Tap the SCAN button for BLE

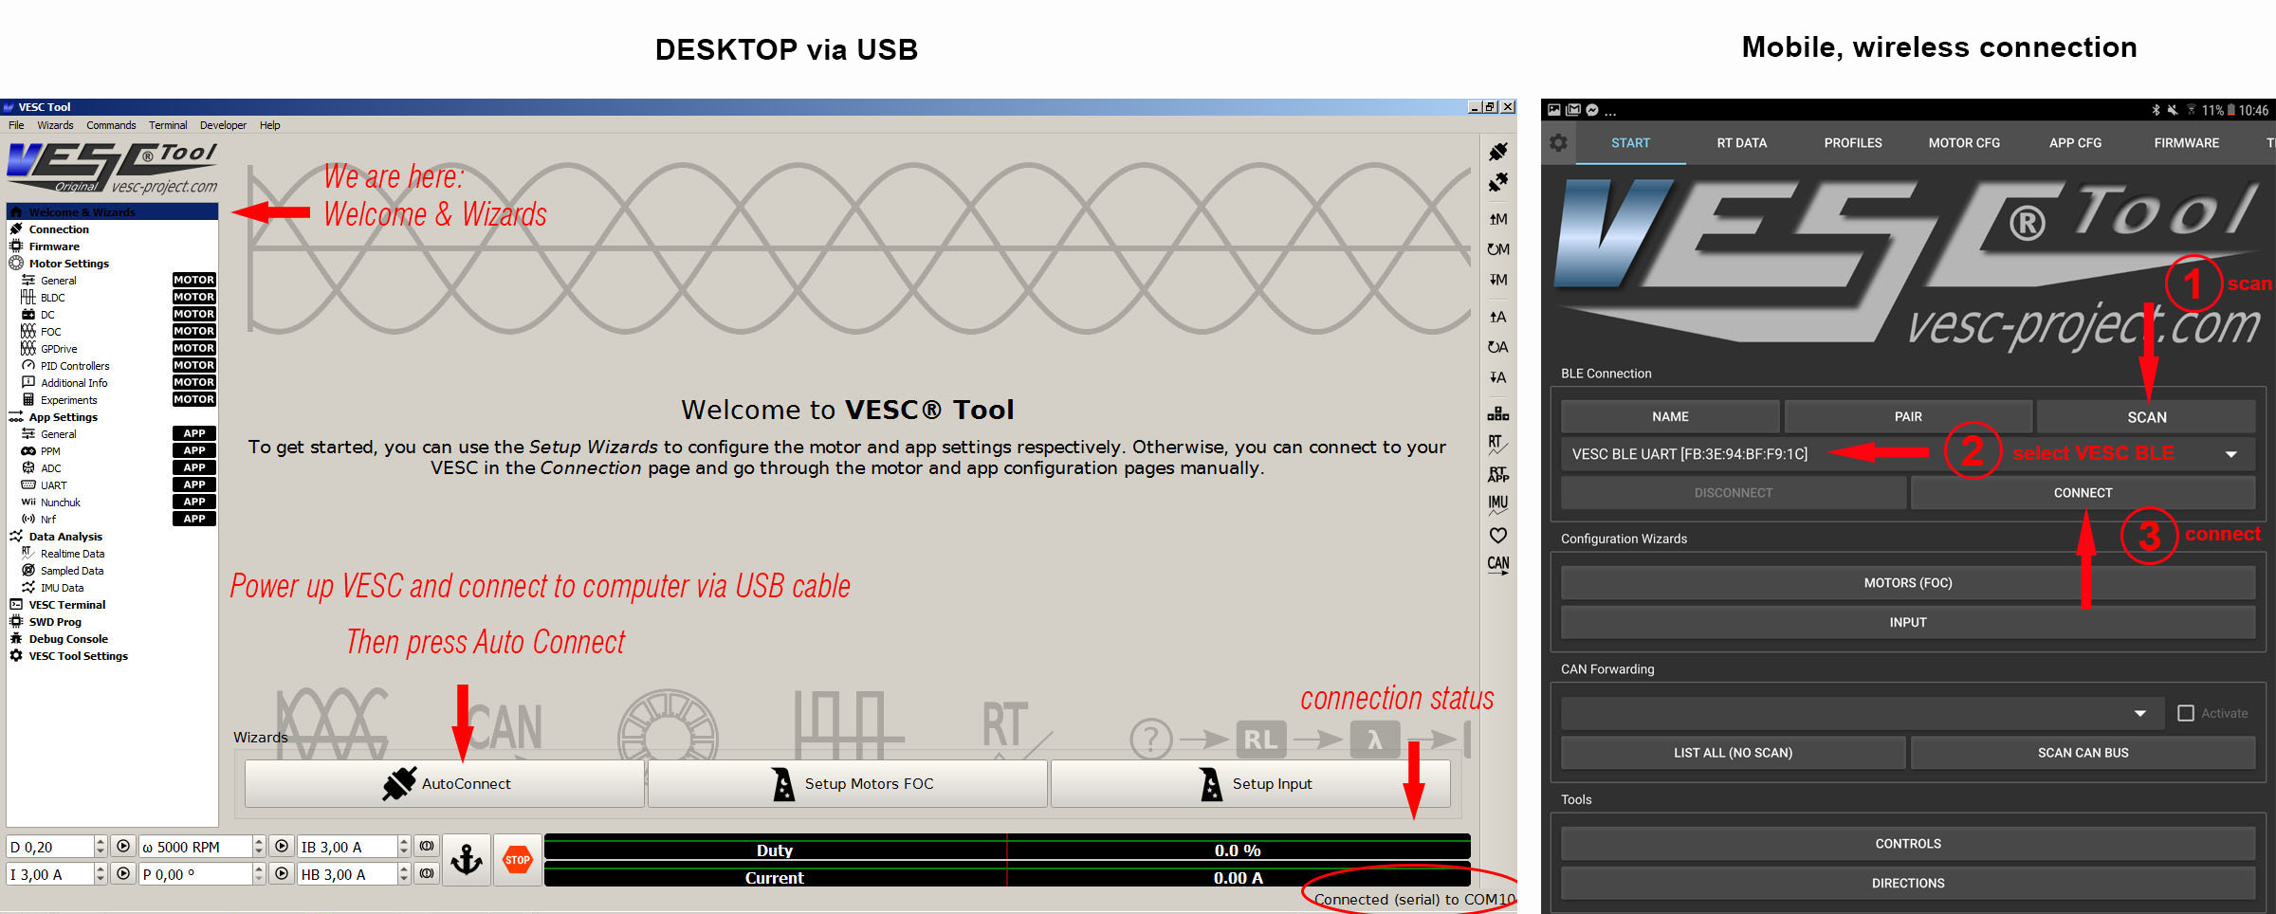coord(2146,417)
